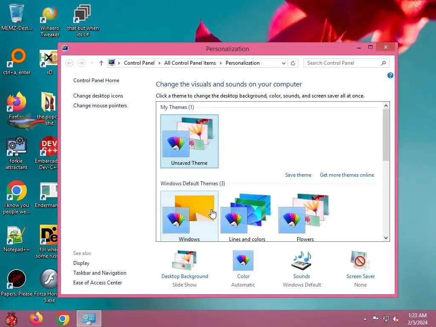436x327 pixels.
Task: Click the Personalization title bar system icon
Action: coord(65,49)
